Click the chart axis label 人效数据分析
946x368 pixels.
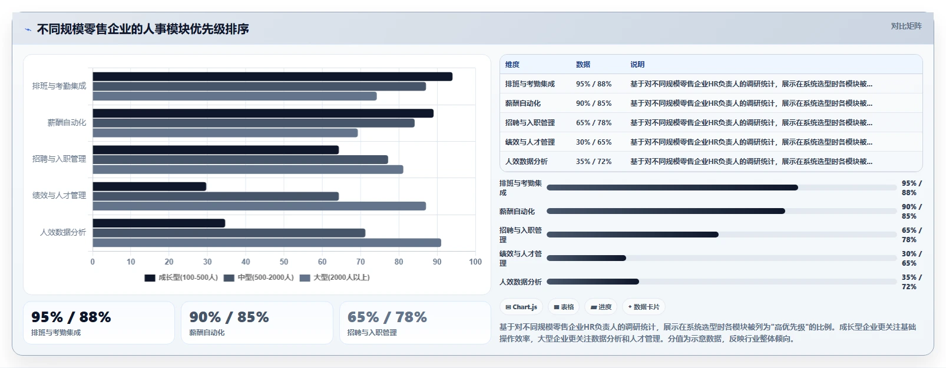tap(63, 232)
